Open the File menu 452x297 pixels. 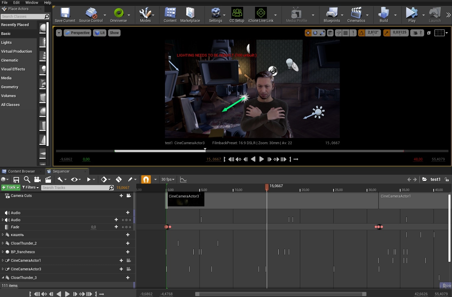[x=5, y=2]
